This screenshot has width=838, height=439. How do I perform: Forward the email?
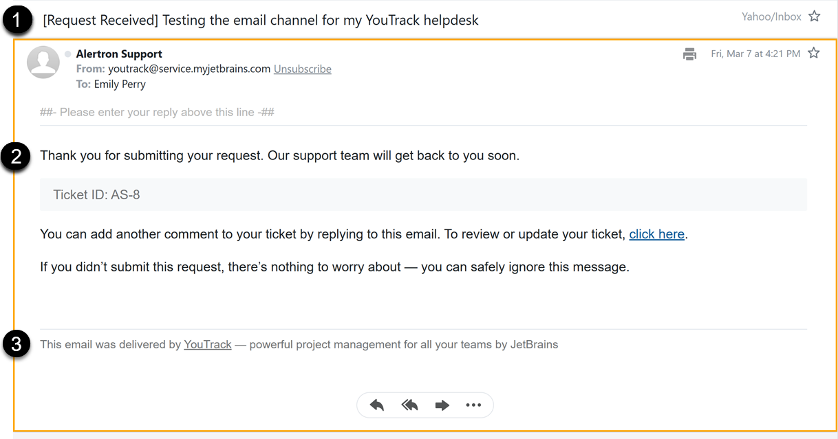[442, 405]
